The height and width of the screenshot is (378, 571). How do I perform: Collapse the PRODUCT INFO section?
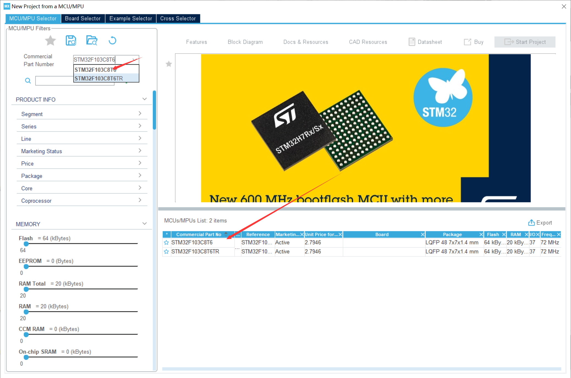coord(144,99)
